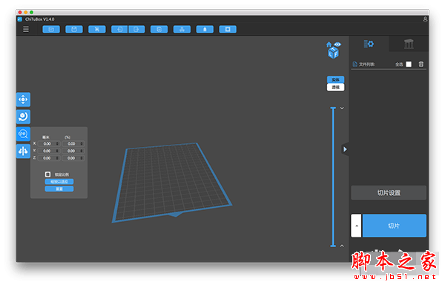Click the auto layout toolbar button

(182, 29)
